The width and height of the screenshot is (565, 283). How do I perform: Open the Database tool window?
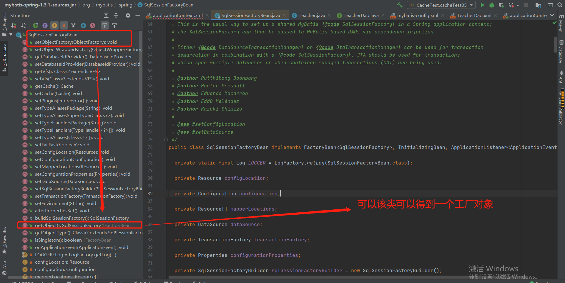tap(561, 52)
